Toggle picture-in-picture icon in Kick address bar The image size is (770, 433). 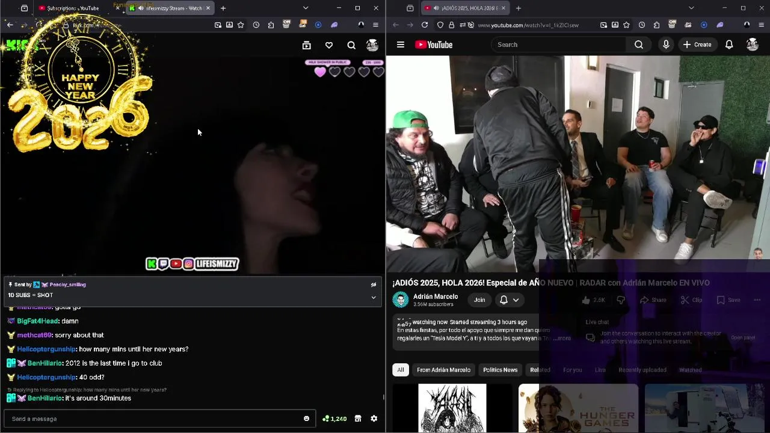pyautogui.click(x=218, y=25)
